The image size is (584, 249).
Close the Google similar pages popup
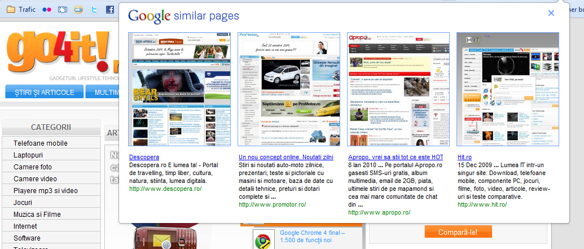pyautogui.click(x=551, y=13)
